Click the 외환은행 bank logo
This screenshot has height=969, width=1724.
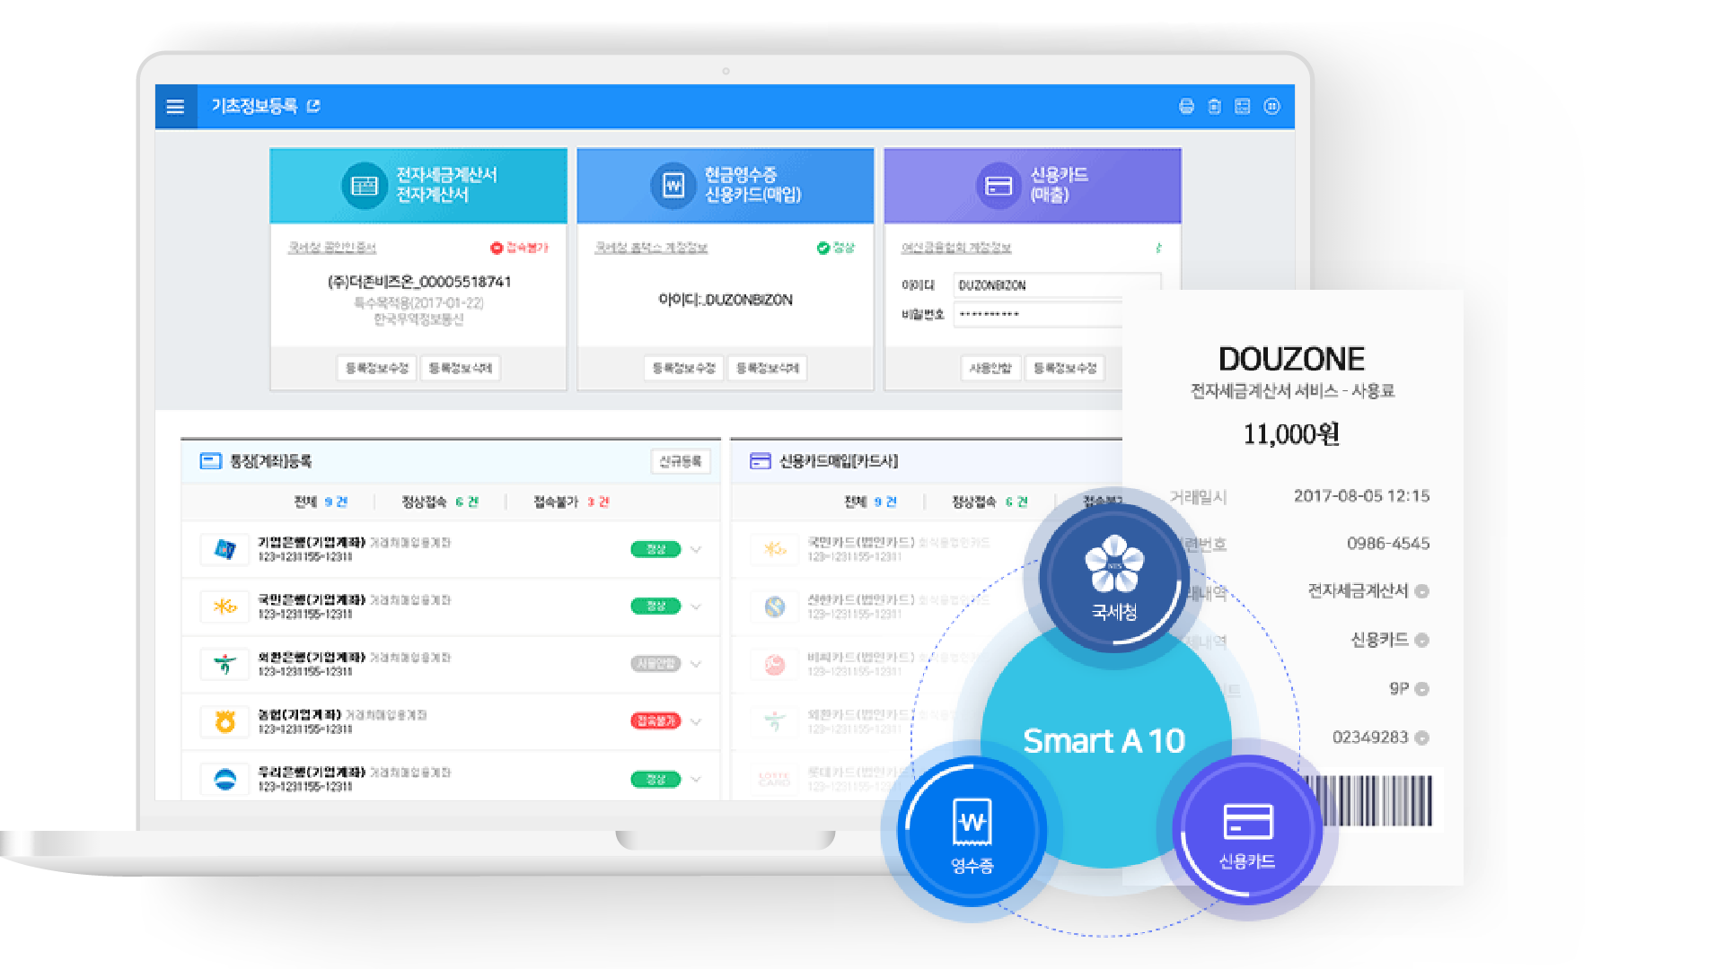pyautogui.click(x=225, y=664)
